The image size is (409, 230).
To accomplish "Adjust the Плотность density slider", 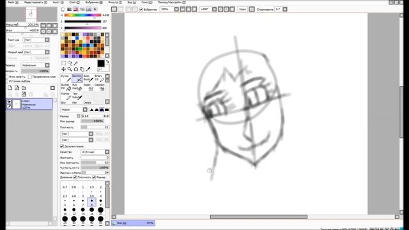I will coord(95,127).
